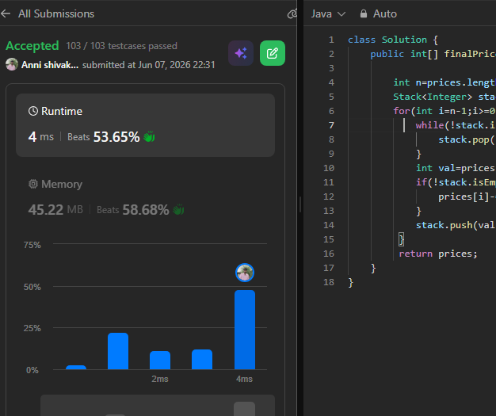Click the green edit notes button
This screenshot has width=496, height=416.
273,53
